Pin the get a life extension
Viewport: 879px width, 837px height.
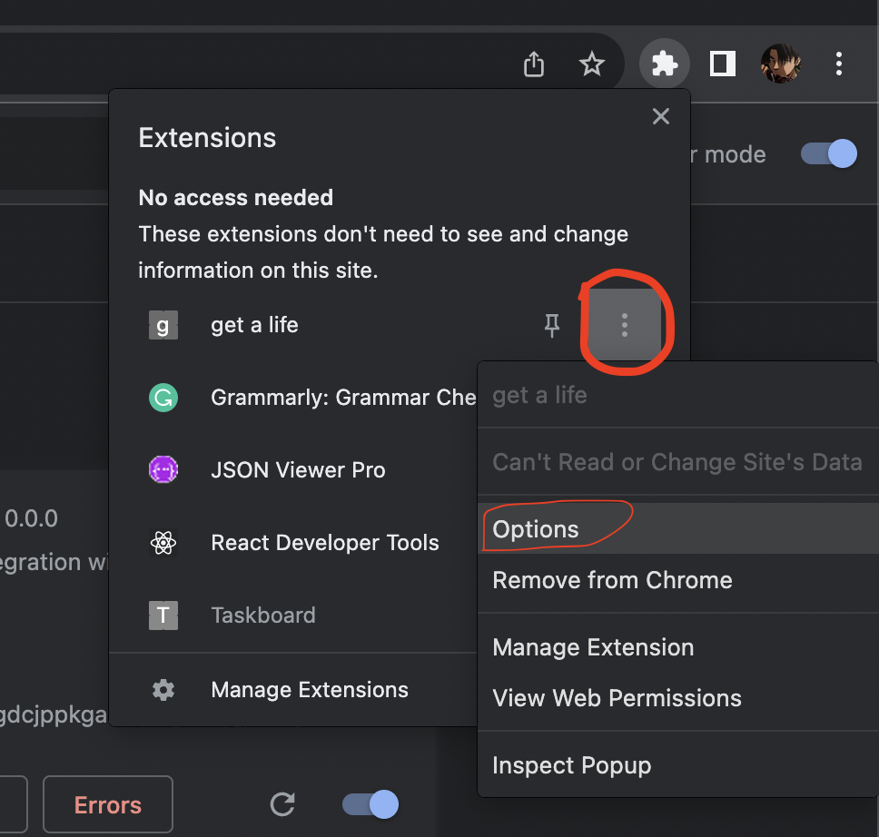point(552,326)
